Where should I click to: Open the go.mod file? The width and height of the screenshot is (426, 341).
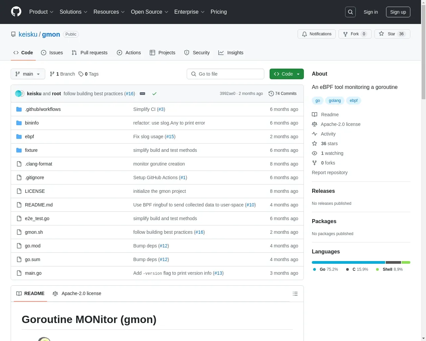tap(33, 246)
